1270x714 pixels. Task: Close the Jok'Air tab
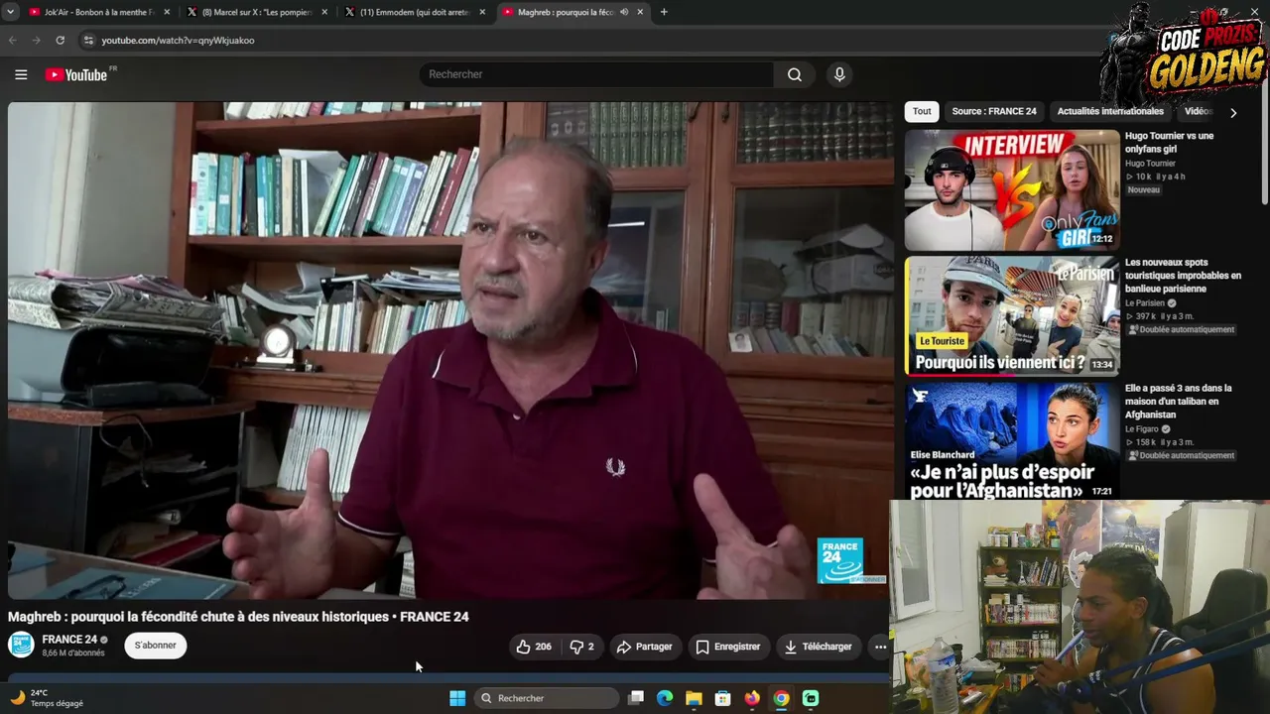click(x=167, y=12)
